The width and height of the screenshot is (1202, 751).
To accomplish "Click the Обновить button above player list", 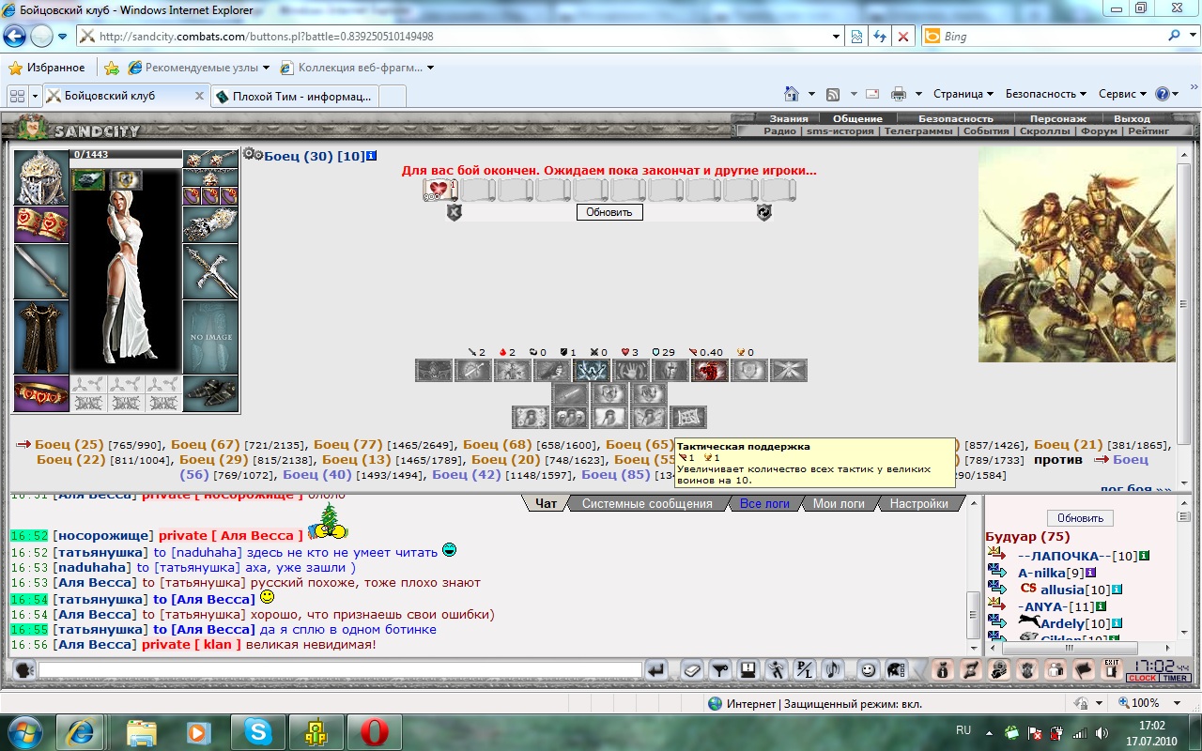I will click(1080, 518).
